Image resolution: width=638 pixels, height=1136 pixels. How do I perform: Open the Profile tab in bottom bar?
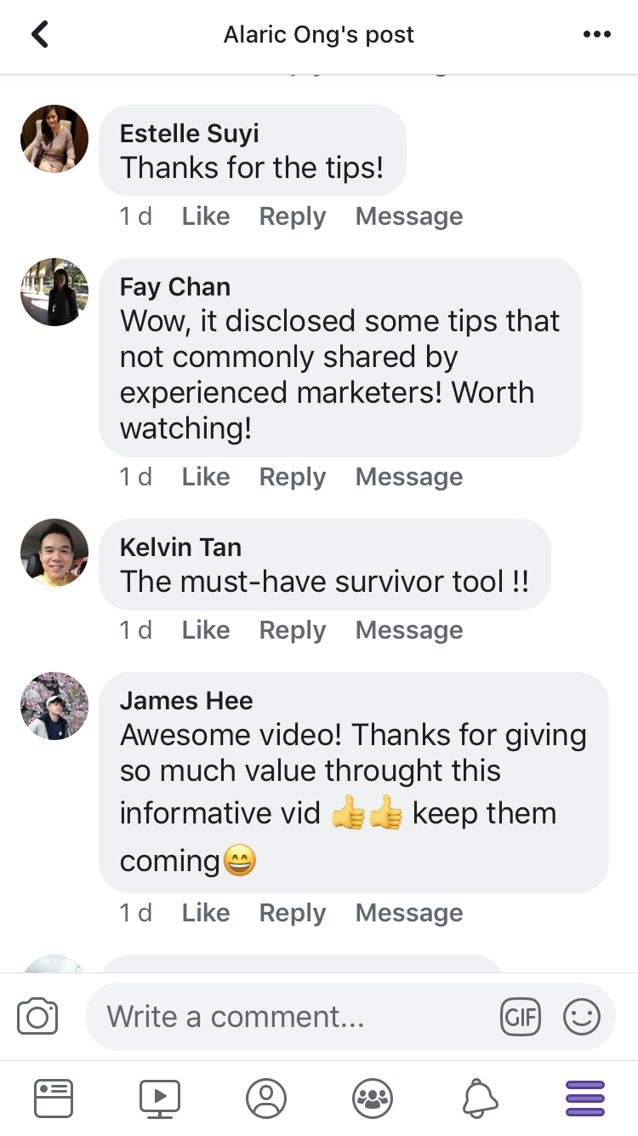pyautogui.click(x=266, y=1099)
